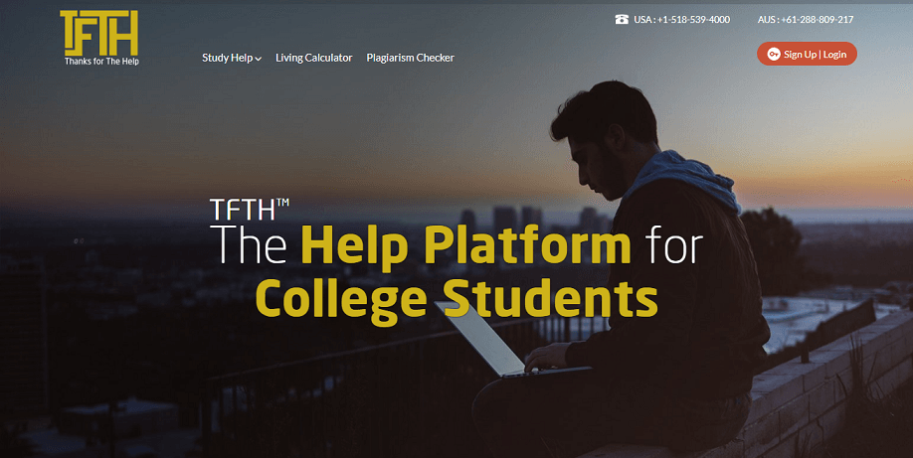This screenshot has width=913, height=458.
Task: Click the word 'The' in hero heading
Action: 251,245
